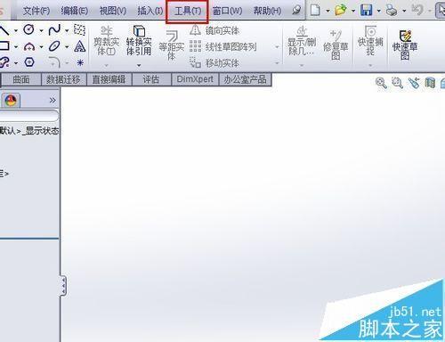
Task: Select the Arc sketch tool
Action: (x=29, y=46)
